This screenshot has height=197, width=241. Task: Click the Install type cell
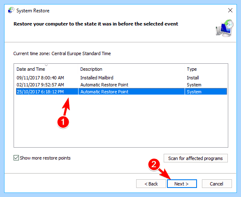tap(193, 78)
